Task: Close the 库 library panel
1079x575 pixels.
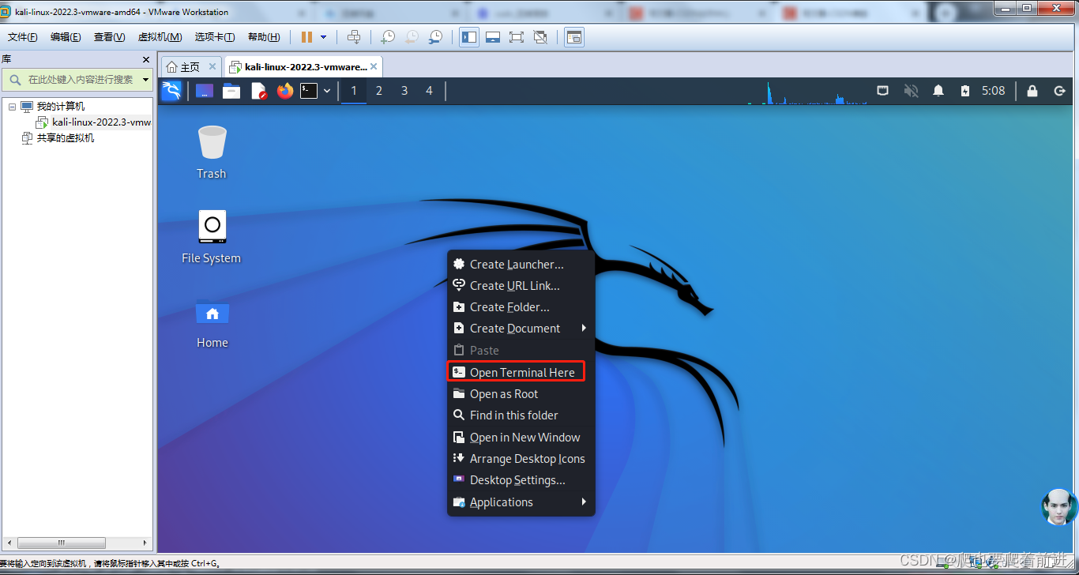Action: pos(145,59)
